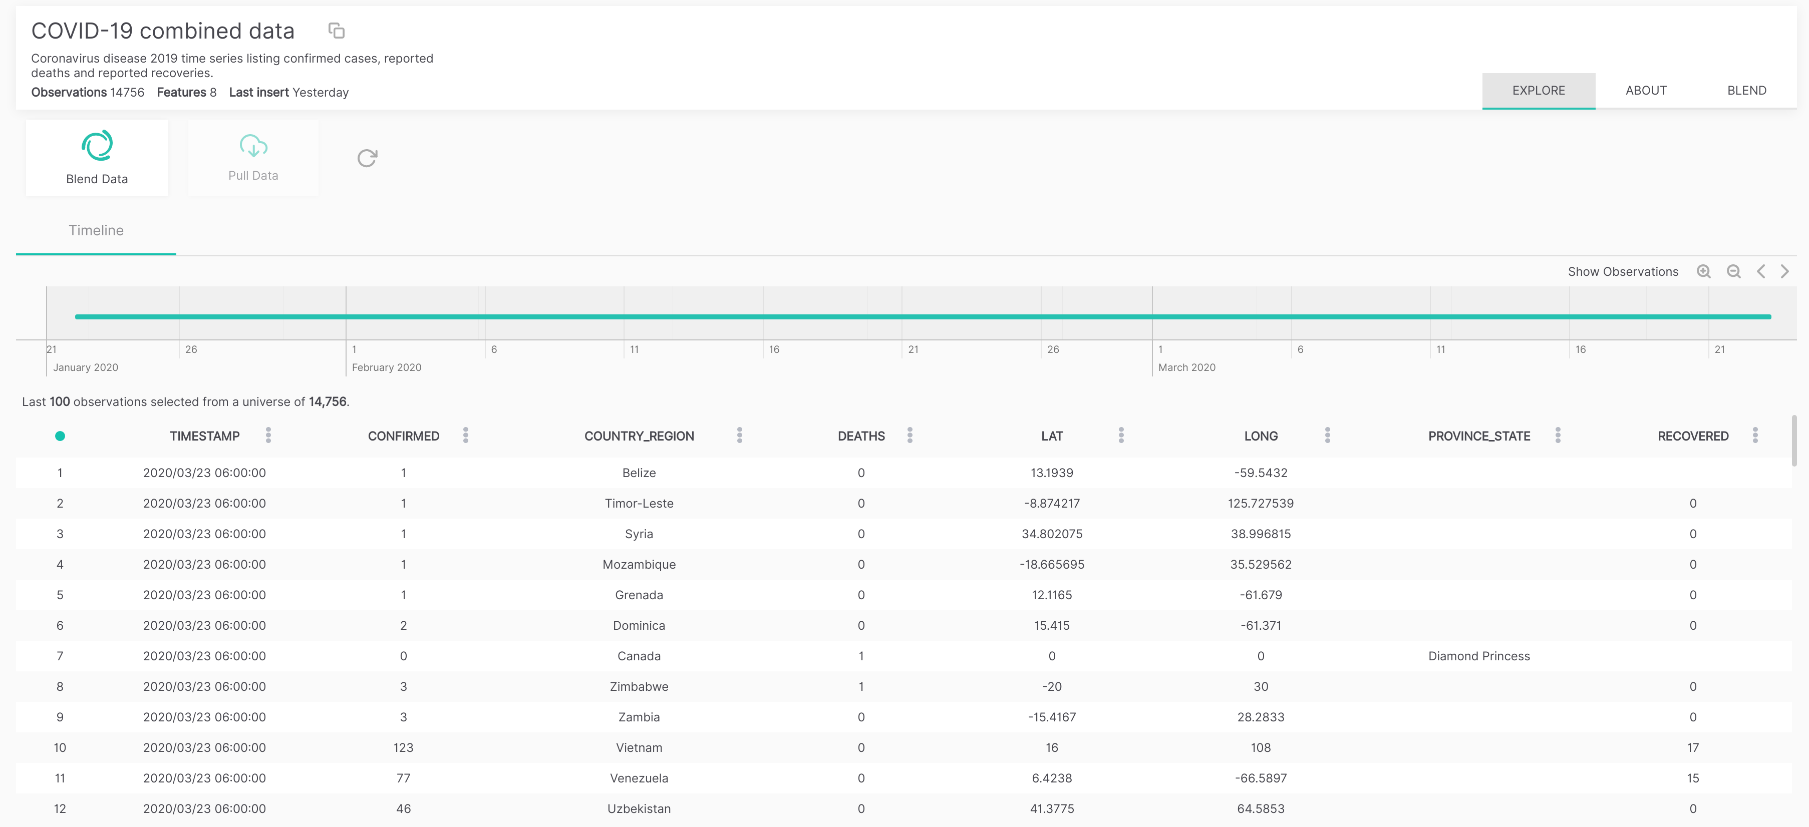This screenshot has width=1809, height=827.
Task: Zoom in on the timeline
Action: (1704, 272)
